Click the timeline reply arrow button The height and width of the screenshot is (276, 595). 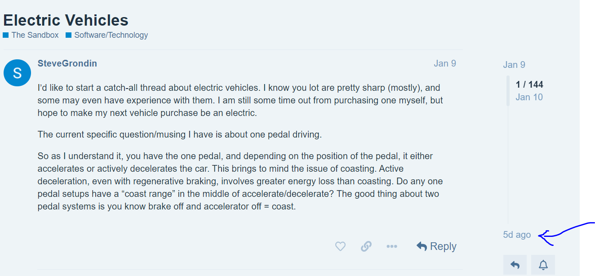pyautogui.click(x=515, y=265)
